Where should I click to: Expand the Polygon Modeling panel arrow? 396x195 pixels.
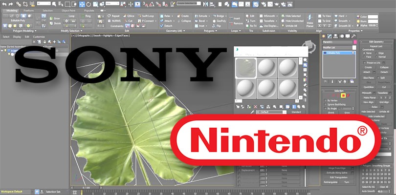(36, 31)
